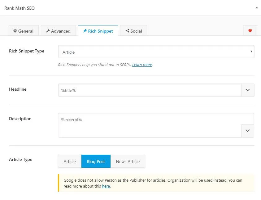Click the red heart icon tab
The image size is (261, 200).
point(250,31)
